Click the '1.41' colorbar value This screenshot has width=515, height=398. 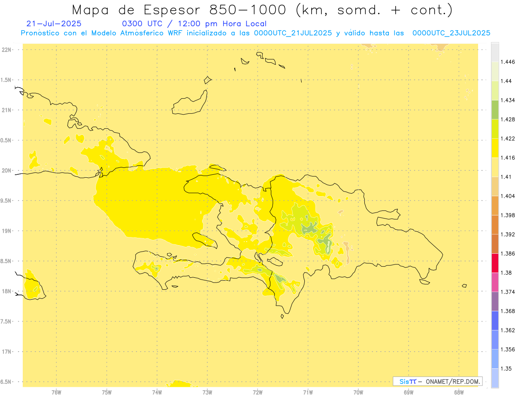506,177
